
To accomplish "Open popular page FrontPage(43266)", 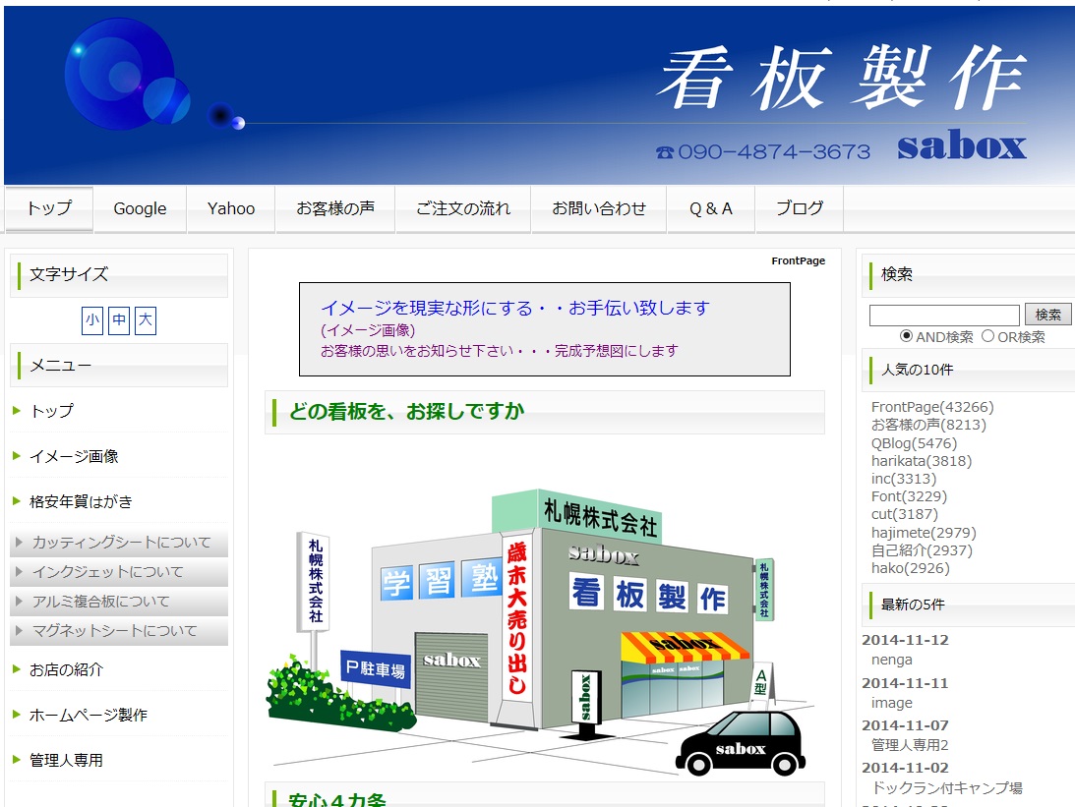I will 932,407.
